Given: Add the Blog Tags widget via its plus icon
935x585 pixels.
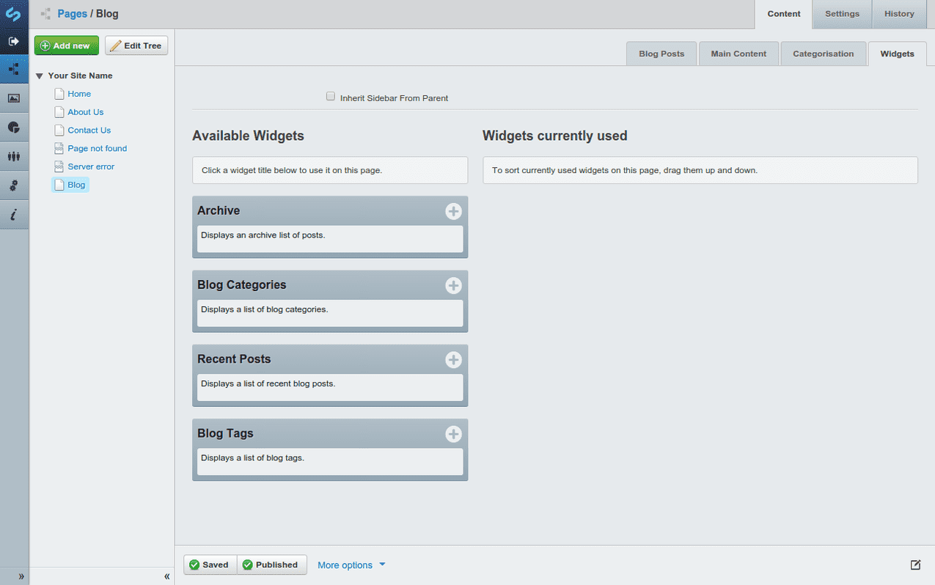Looking at the screenshot, I should (x=453, y=433).
